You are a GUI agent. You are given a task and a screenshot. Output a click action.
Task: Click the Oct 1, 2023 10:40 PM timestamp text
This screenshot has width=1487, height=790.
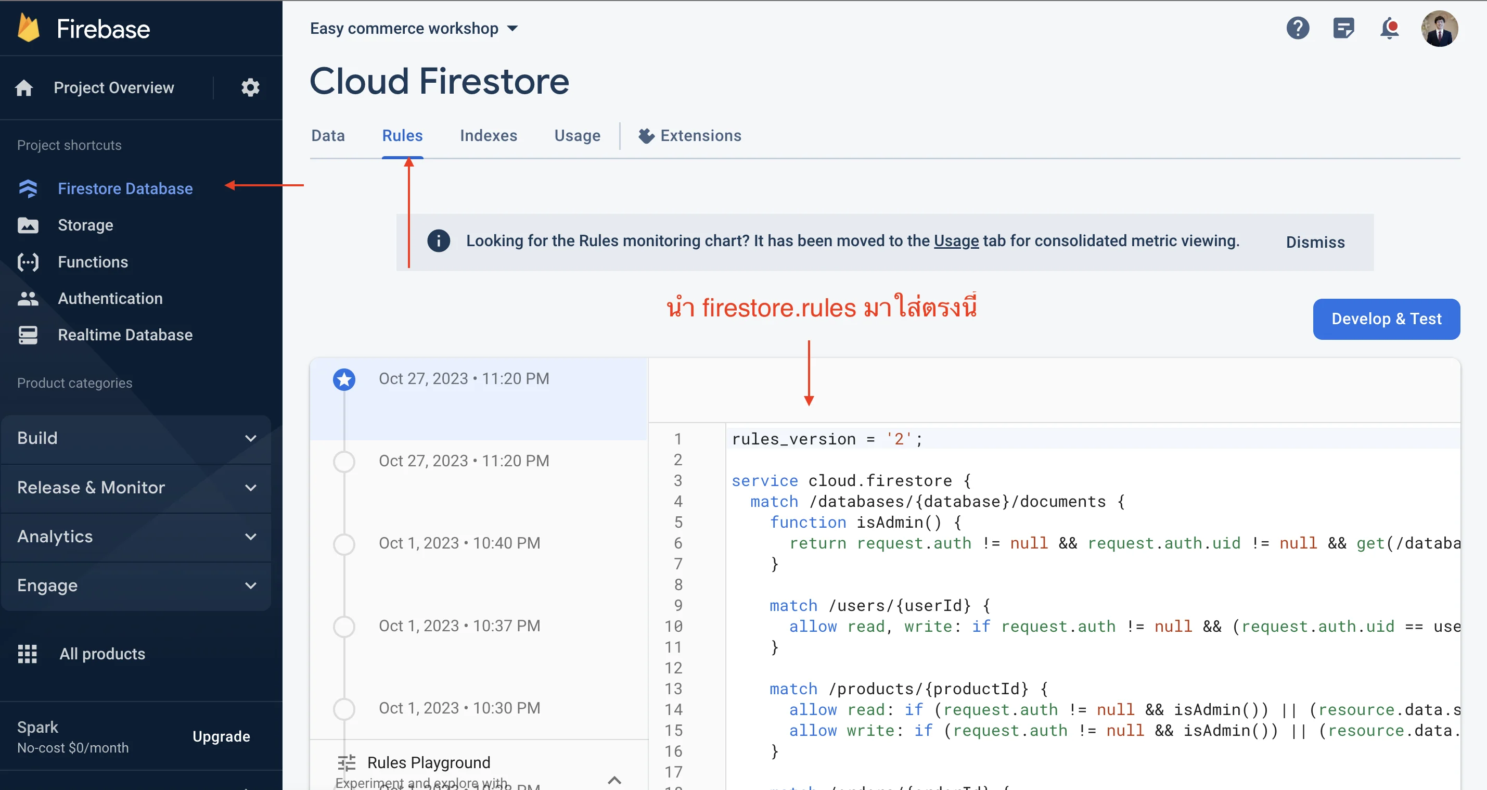tap(459, 543)
